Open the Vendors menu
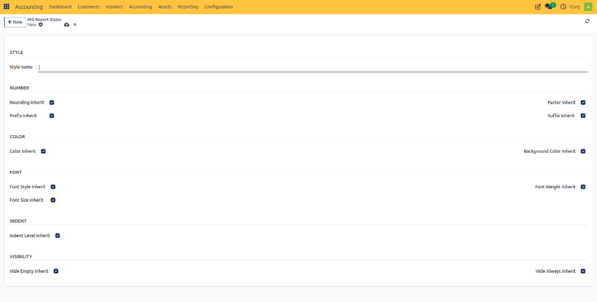Image resolution: width=597 pixels, height=302 pixels. (x=114, y=7)
